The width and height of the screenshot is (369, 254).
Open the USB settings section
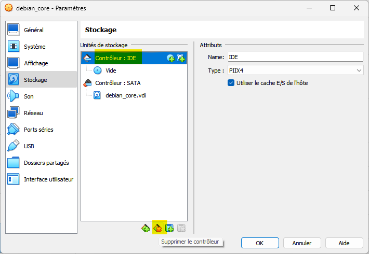(x=41, y=146)
